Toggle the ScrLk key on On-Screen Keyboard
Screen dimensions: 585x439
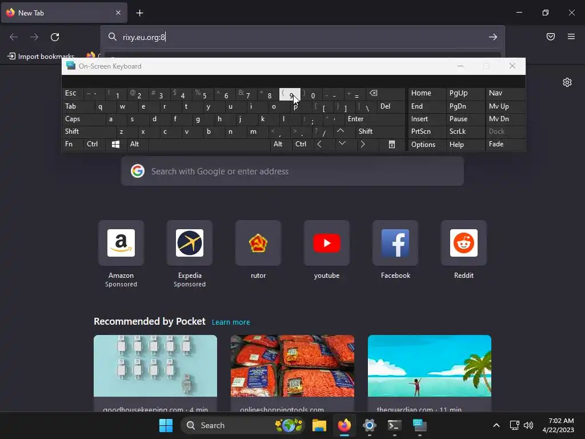[466, 131]
